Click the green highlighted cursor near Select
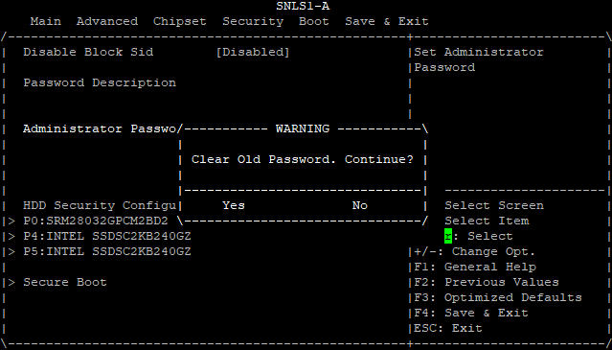Viewport: 612px width, 350px height. coord(448,236)
